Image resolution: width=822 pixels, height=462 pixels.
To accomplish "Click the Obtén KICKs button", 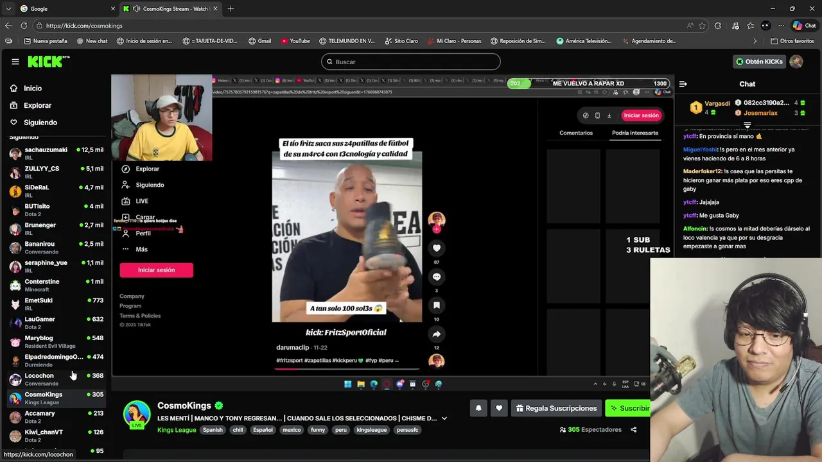I will coord(759,62).
